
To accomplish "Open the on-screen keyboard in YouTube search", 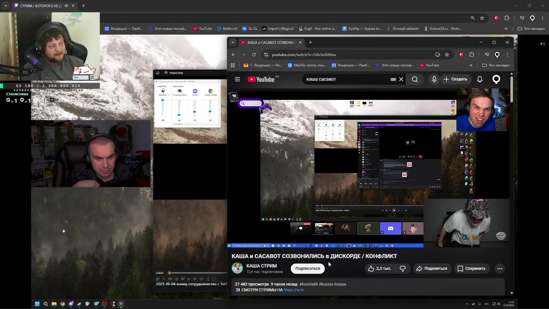I will click(393, 79).
